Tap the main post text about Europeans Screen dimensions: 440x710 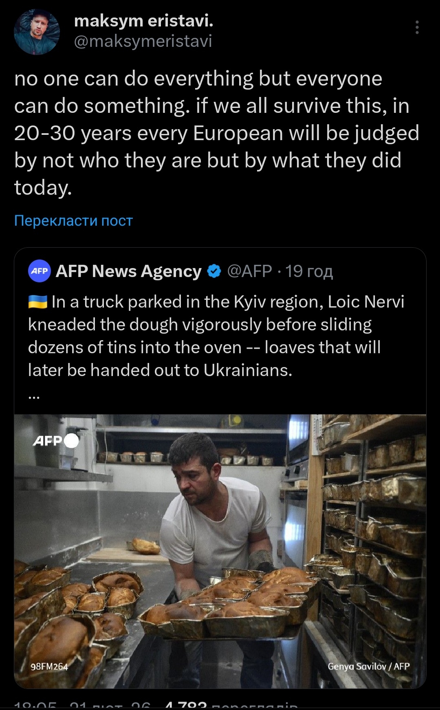pos(216,133)
